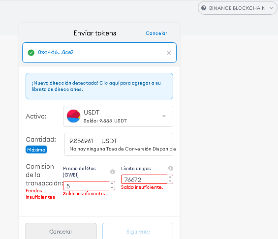Image resolution: width=278 pixels, height=239 pixels.
Task: Click the green verified address checkmark icon
Action: tap(31, 53)
